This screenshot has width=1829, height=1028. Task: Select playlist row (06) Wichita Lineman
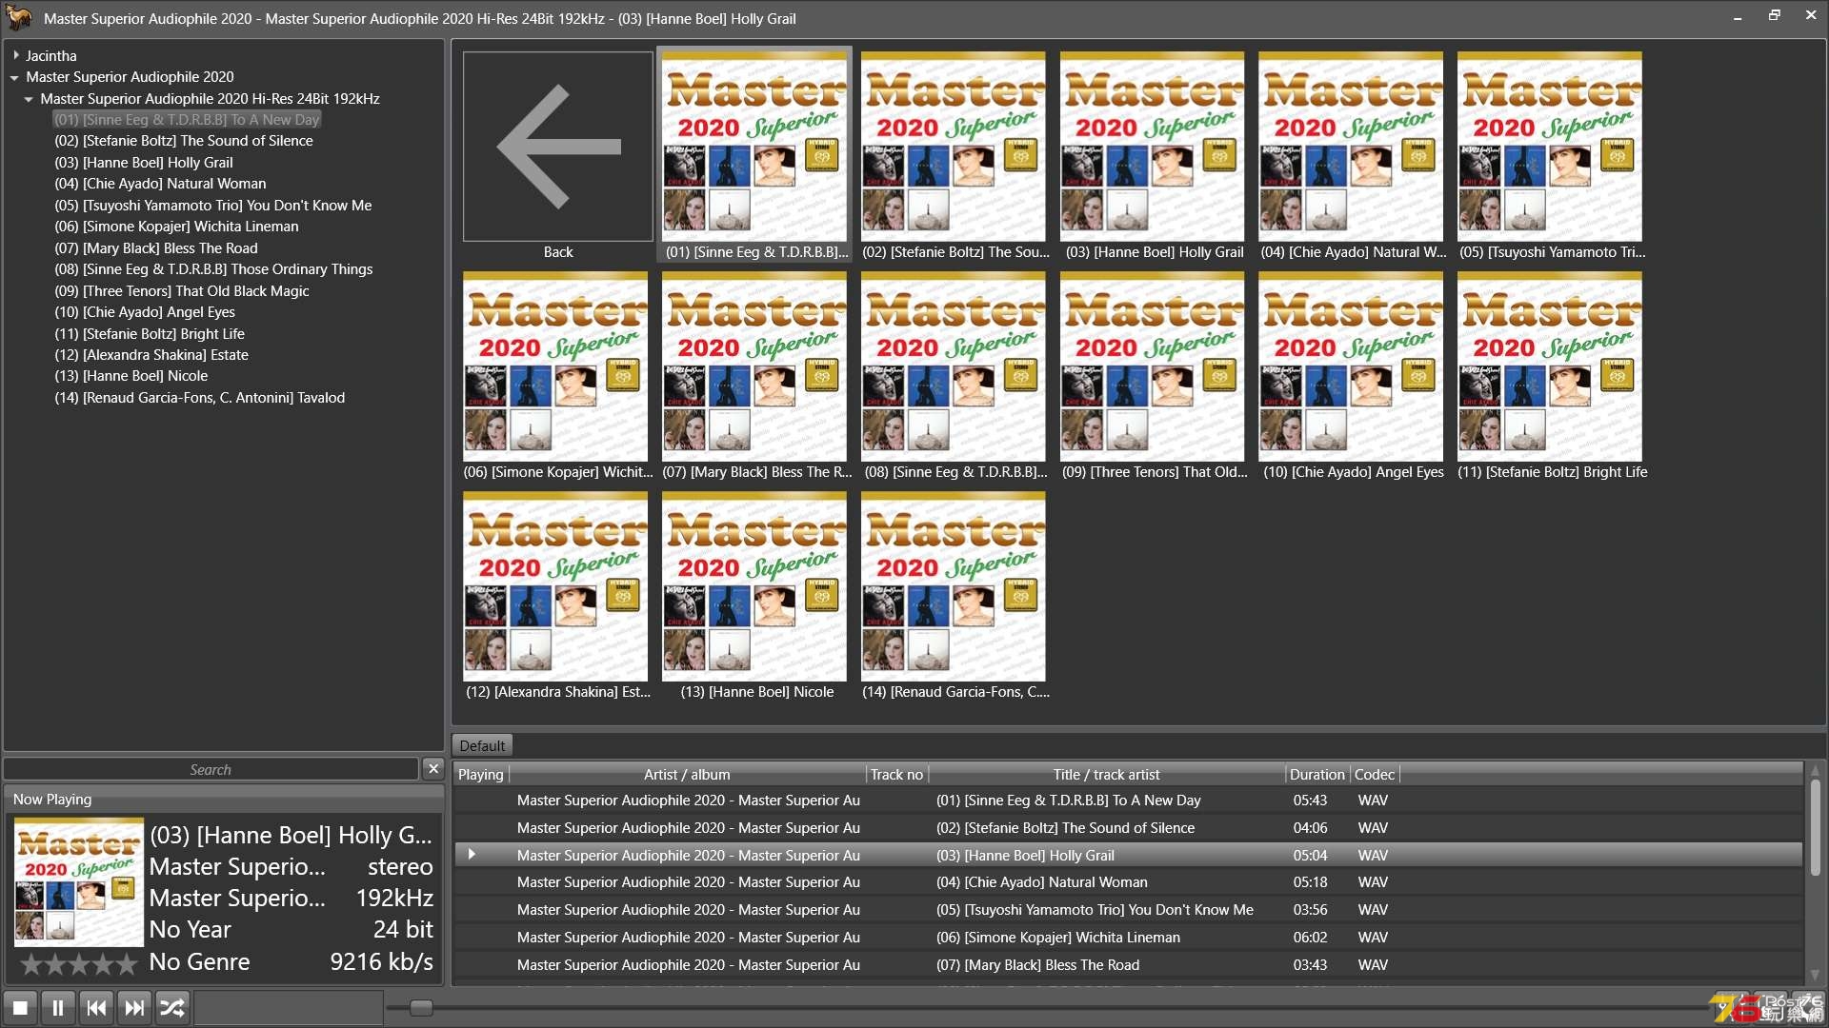click(x=1129, y=938)
